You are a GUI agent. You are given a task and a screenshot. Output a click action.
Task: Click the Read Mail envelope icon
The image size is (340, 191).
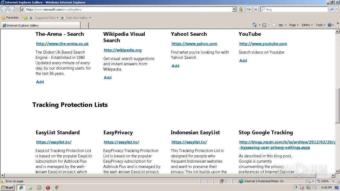(274, 25)
